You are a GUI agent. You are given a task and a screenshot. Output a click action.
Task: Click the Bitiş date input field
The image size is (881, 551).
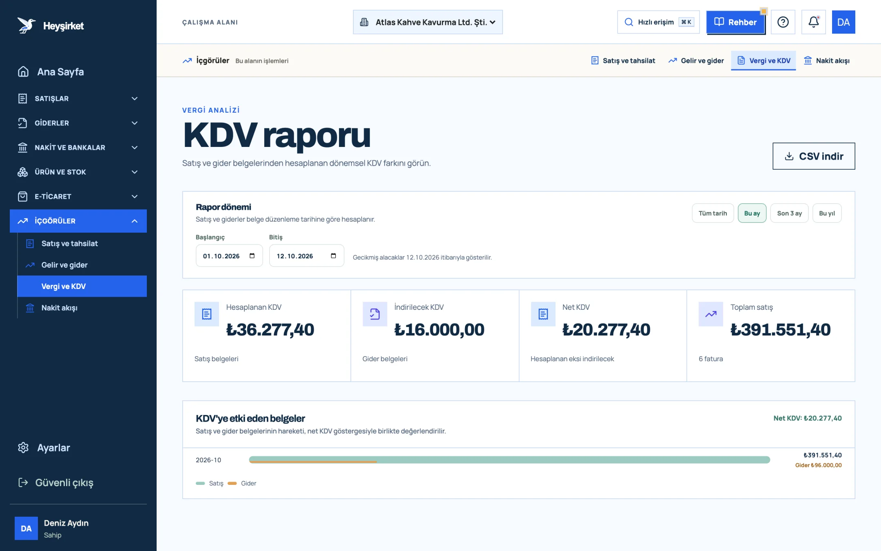[306, 256]
